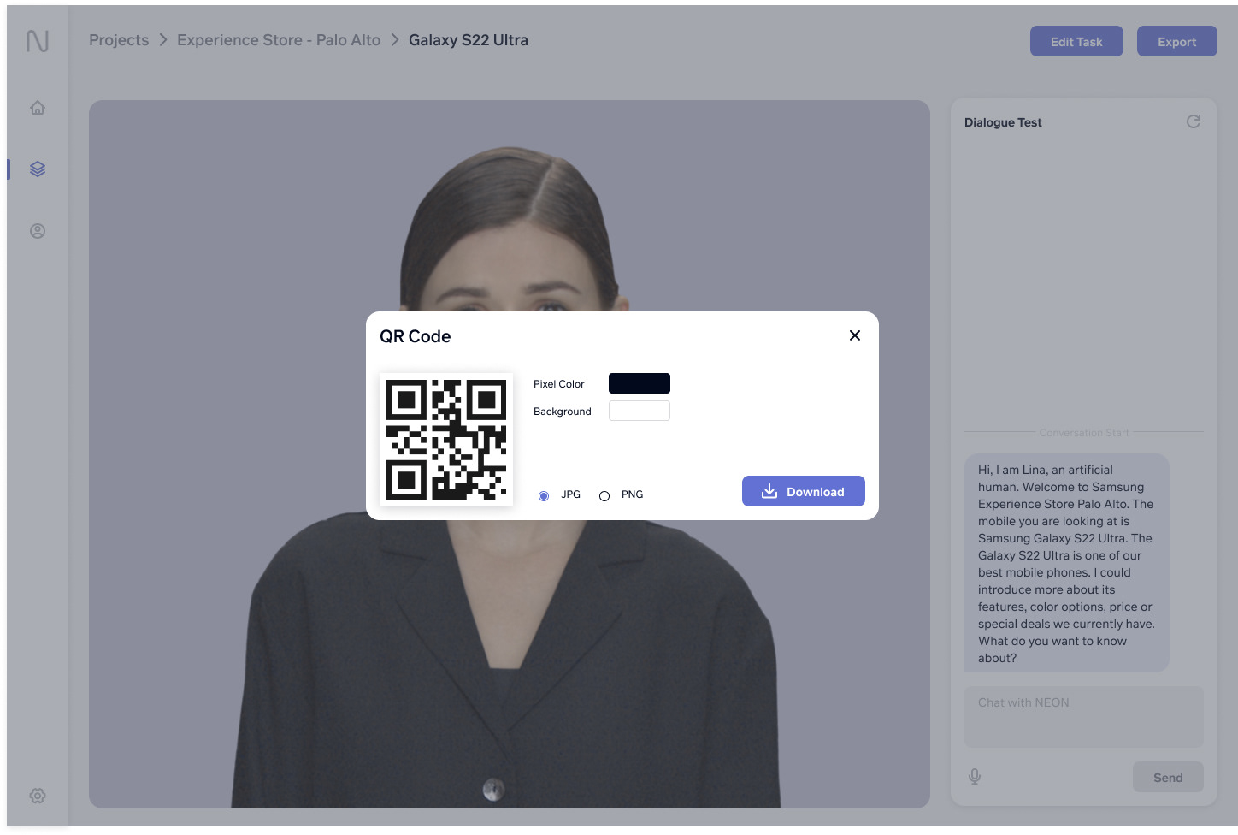Close the QR Code dialog

pyautogui.click(x=855, y=335)
